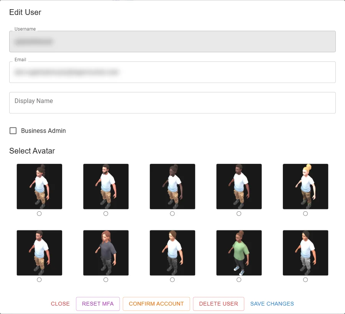The height and width of the screenshot is (314, 345).
Task: Focus the Display Name field
Action: pos(172,103)
